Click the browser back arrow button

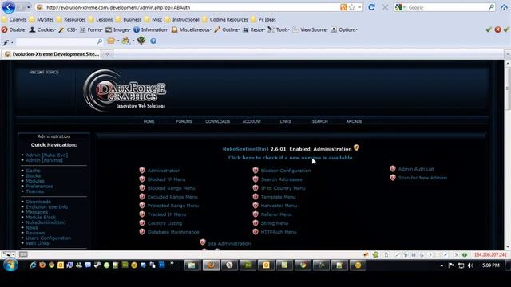click(x=9, y=7)
